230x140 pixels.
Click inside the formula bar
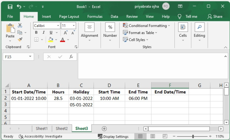pyautogui.click(x=151, y=66)
